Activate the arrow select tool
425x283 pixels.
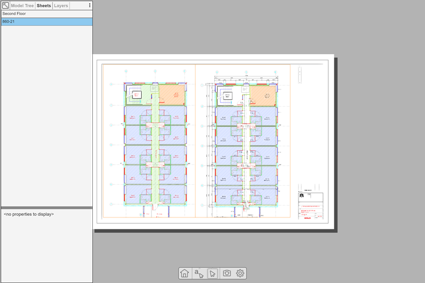pyautogui.click(x=213, y=273)
